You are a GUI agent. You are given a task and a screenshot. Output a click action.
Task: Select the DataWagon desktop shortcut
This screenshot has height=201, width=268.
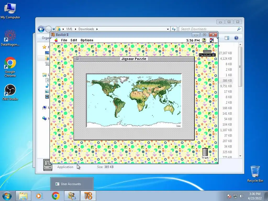(x=10, y=38)
